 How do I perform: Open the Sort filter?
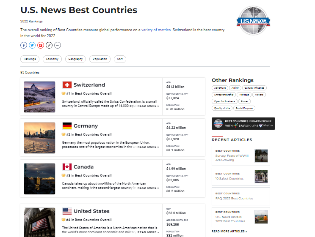tap(120, 59)
